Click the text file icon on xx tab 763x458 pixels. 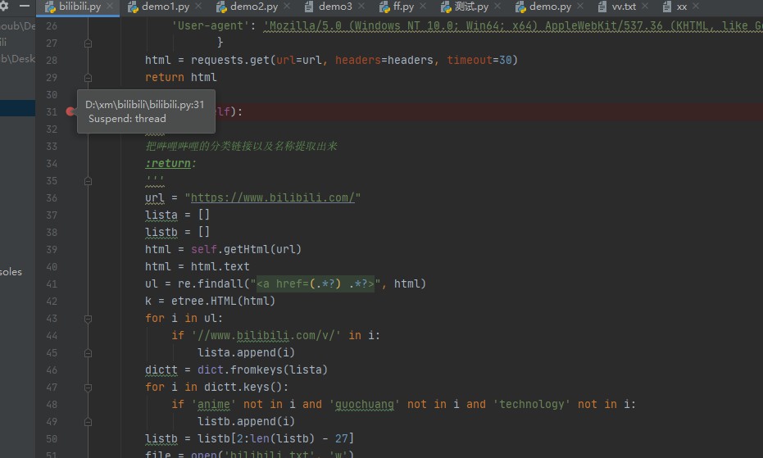(x=667, y=7)
